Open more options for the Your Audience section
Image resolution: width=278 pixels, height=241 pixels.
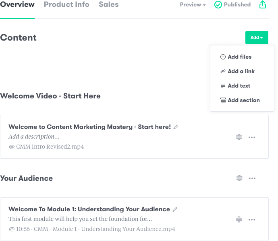tap(252, 178)
